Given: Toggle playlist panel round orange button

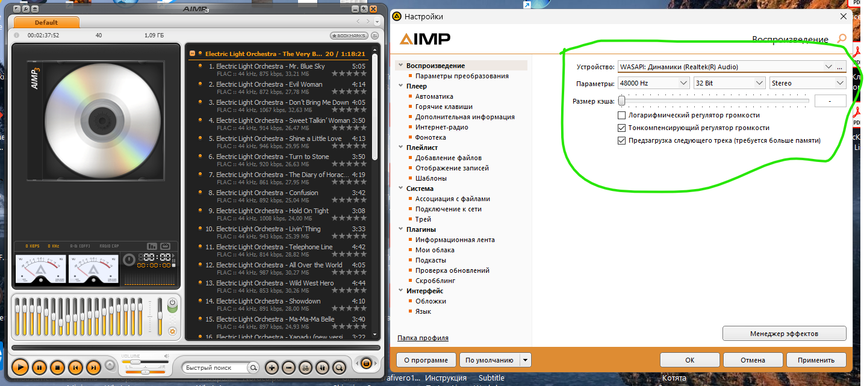Looking at the screenshot, I should click(x=365, y=364).
